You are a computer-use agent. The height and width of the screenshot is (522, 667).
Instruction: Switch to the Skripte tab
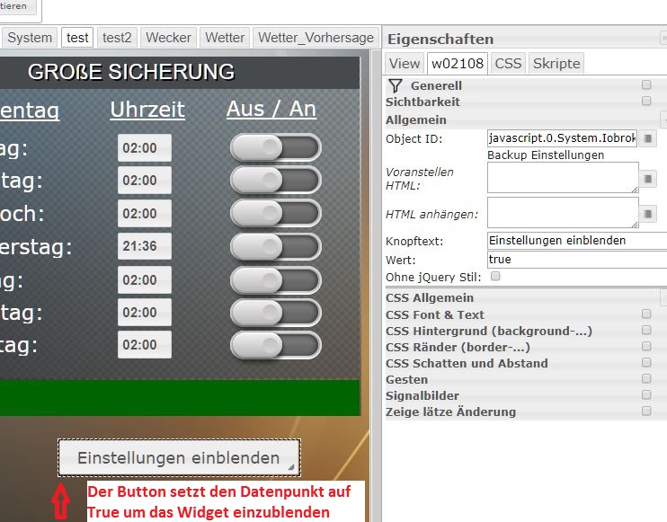click(556, 63)
